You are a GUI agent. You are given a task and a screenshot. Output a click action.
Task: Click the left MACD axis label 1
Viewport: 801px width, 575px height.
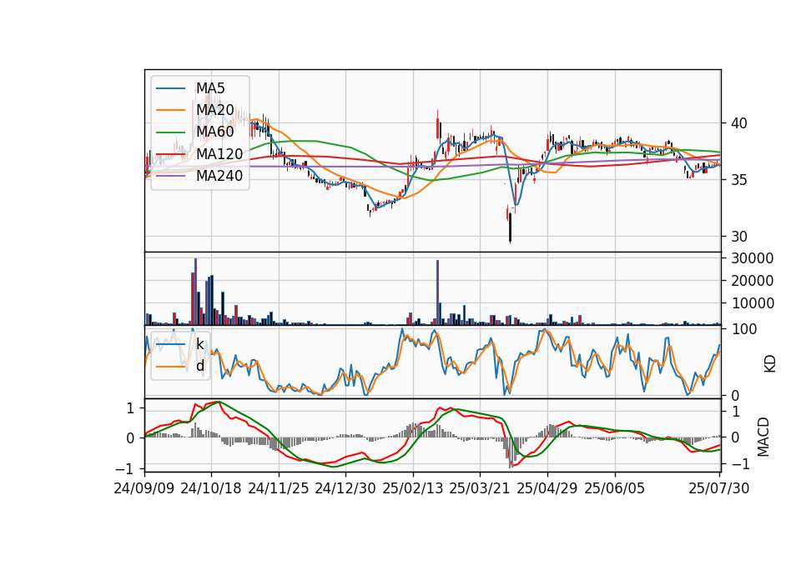coord(130,408)
